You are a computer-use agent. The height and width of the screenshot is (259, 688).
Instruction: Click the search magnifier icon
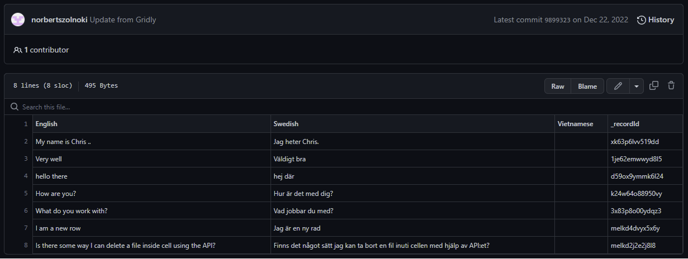(x=15, y=107)
